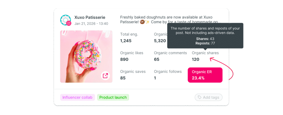The image size is (283, 115).
Task: Click the Organic shares metric label
Action: (x=205, y=53)
